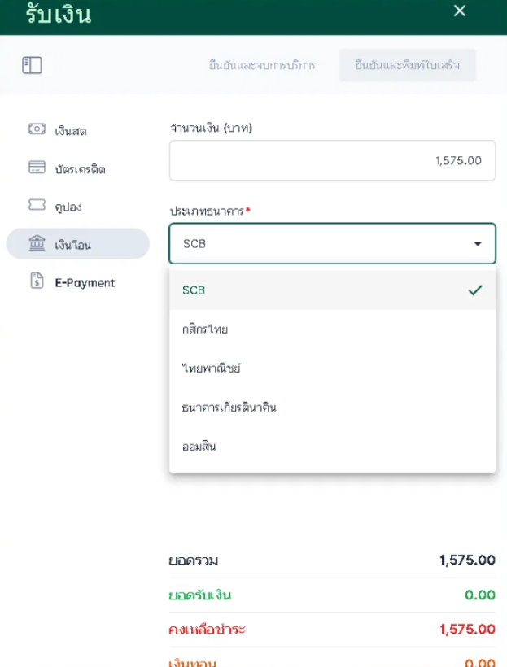Image resolution: width=507 pixels, height=667 pixels.
Task: Toggle the sidebar panel layout icon
Action: [32, 65]
